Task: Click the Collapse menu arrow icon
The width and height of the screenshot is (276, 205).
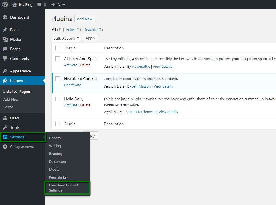Action: [x=5, y=147]
